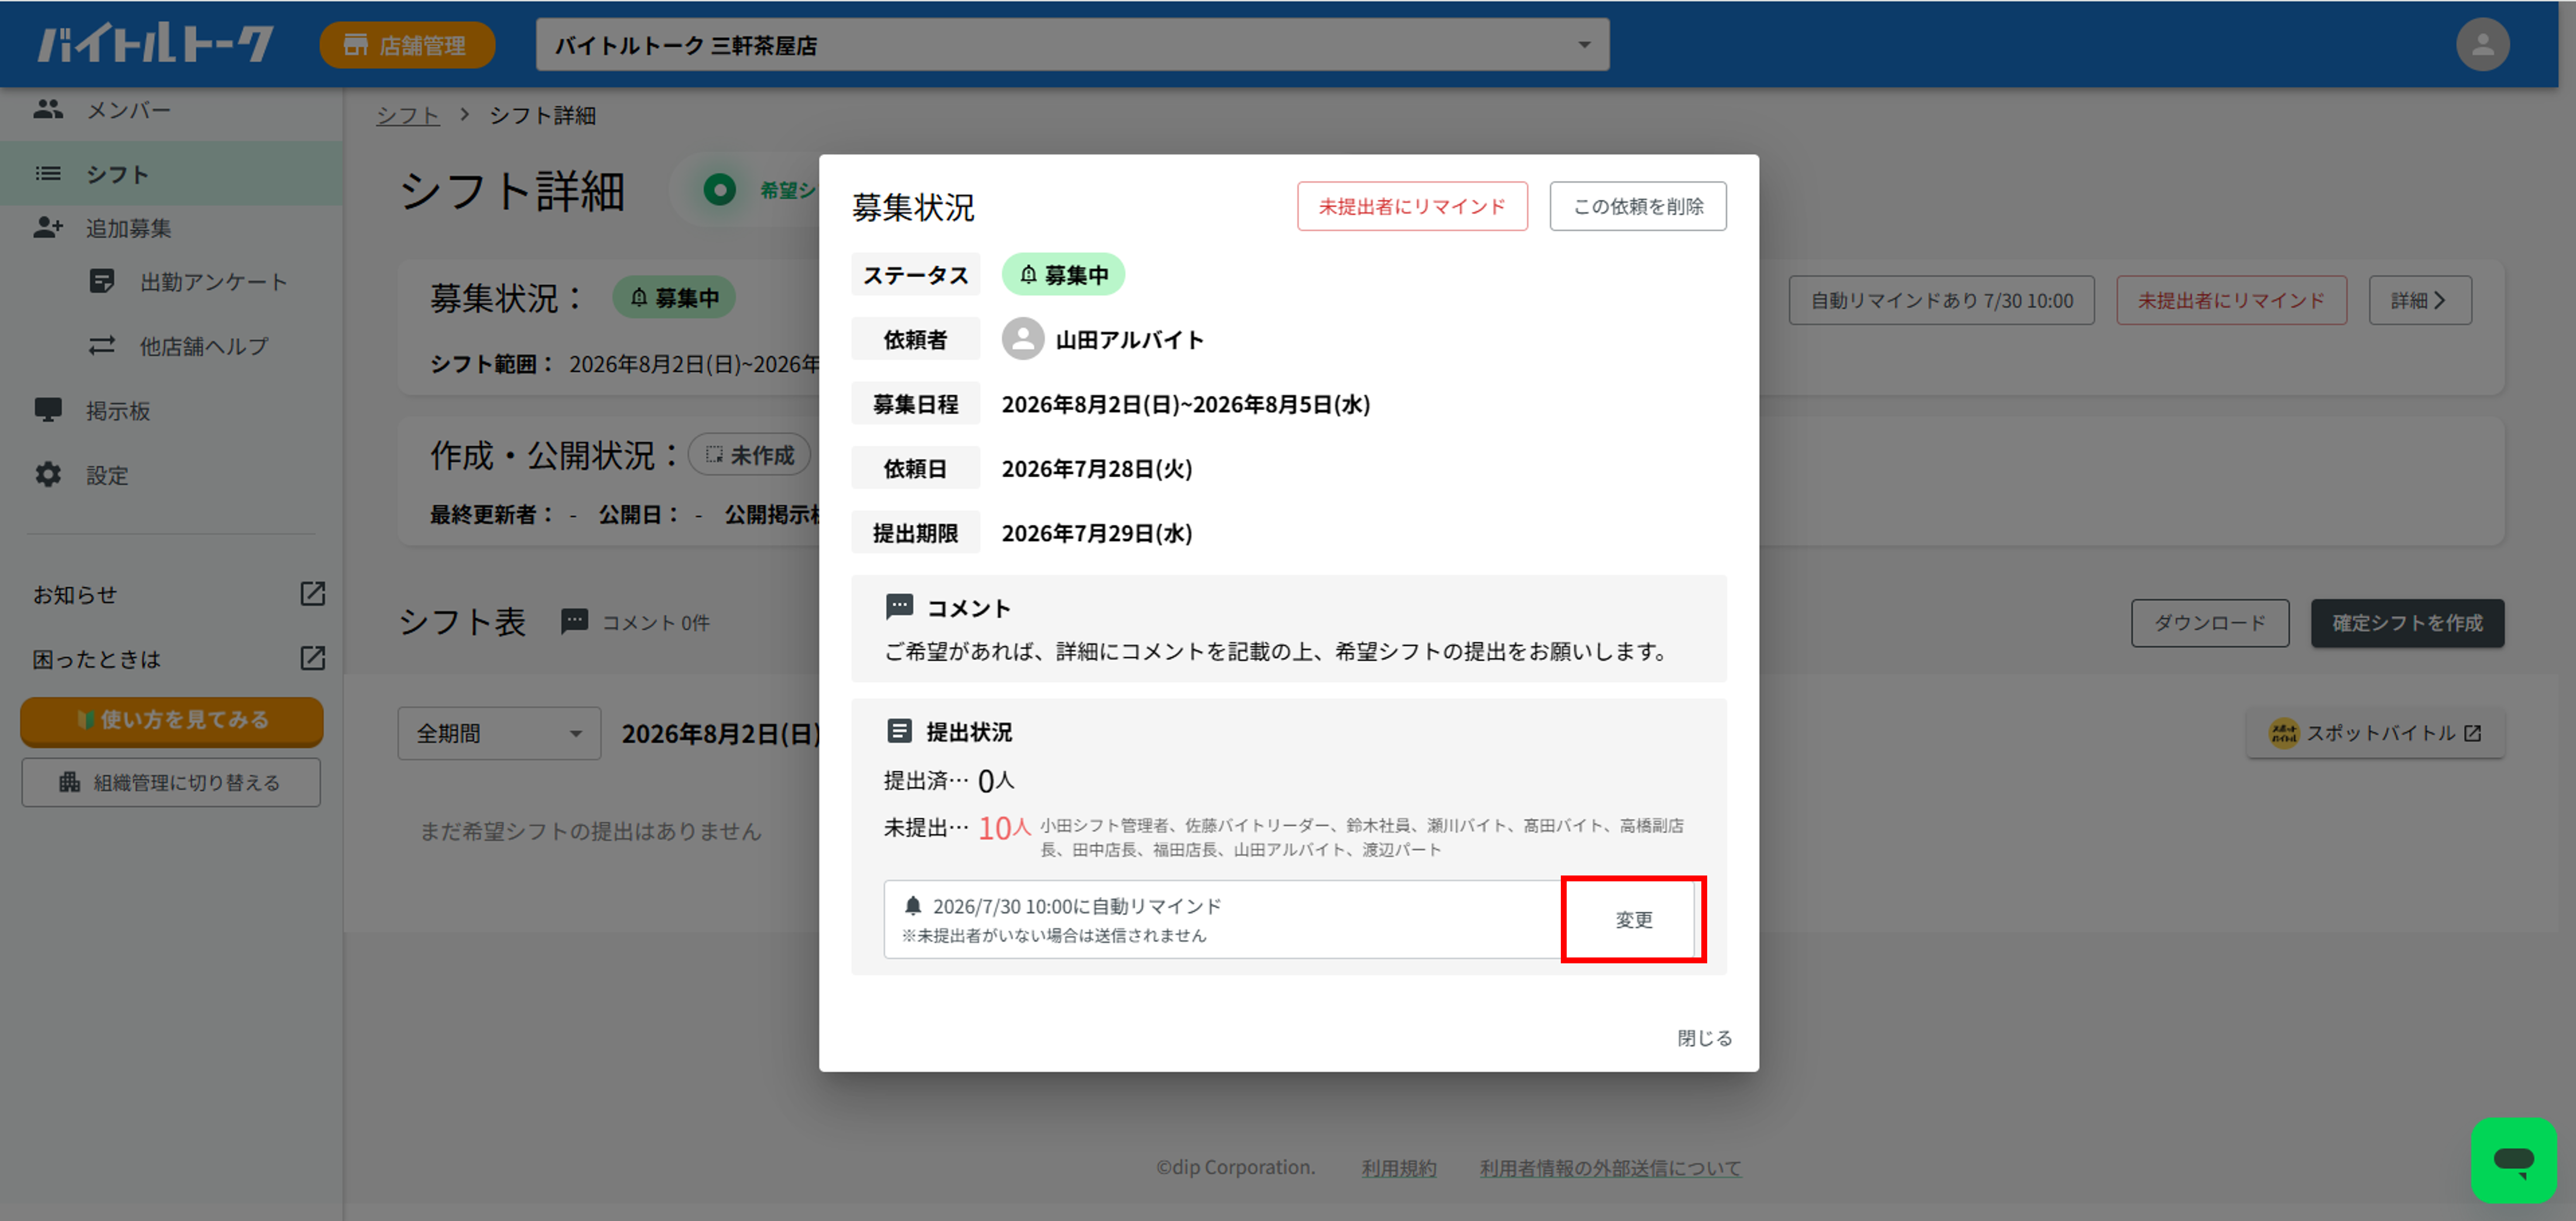Screen dimensions: 2576x1221
Task: Click the 変更 button for auto reminder
Action: 1633,919
